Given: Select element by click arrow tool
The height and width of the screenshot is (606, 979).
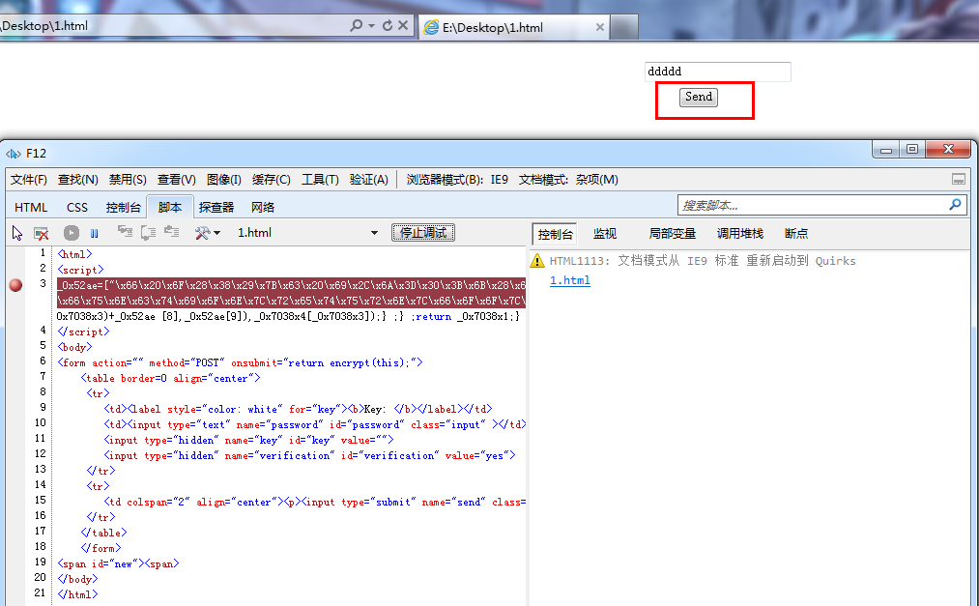Looking at the screenshot, I should tap(16, 234).
